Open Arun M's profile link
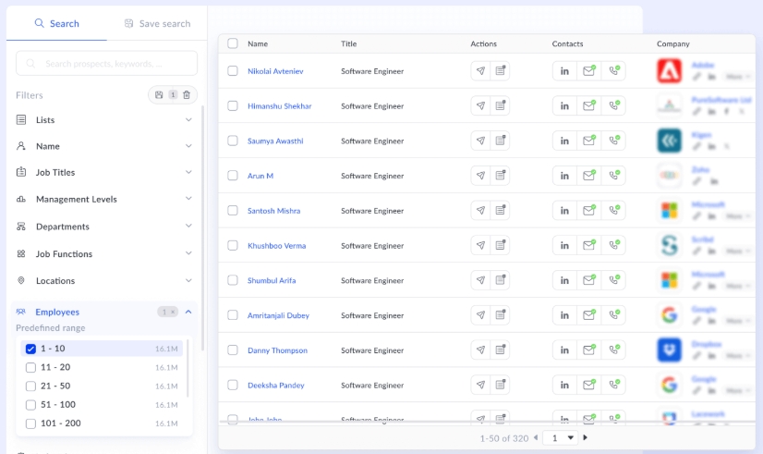The image size is (763, 454). point(260,176)
